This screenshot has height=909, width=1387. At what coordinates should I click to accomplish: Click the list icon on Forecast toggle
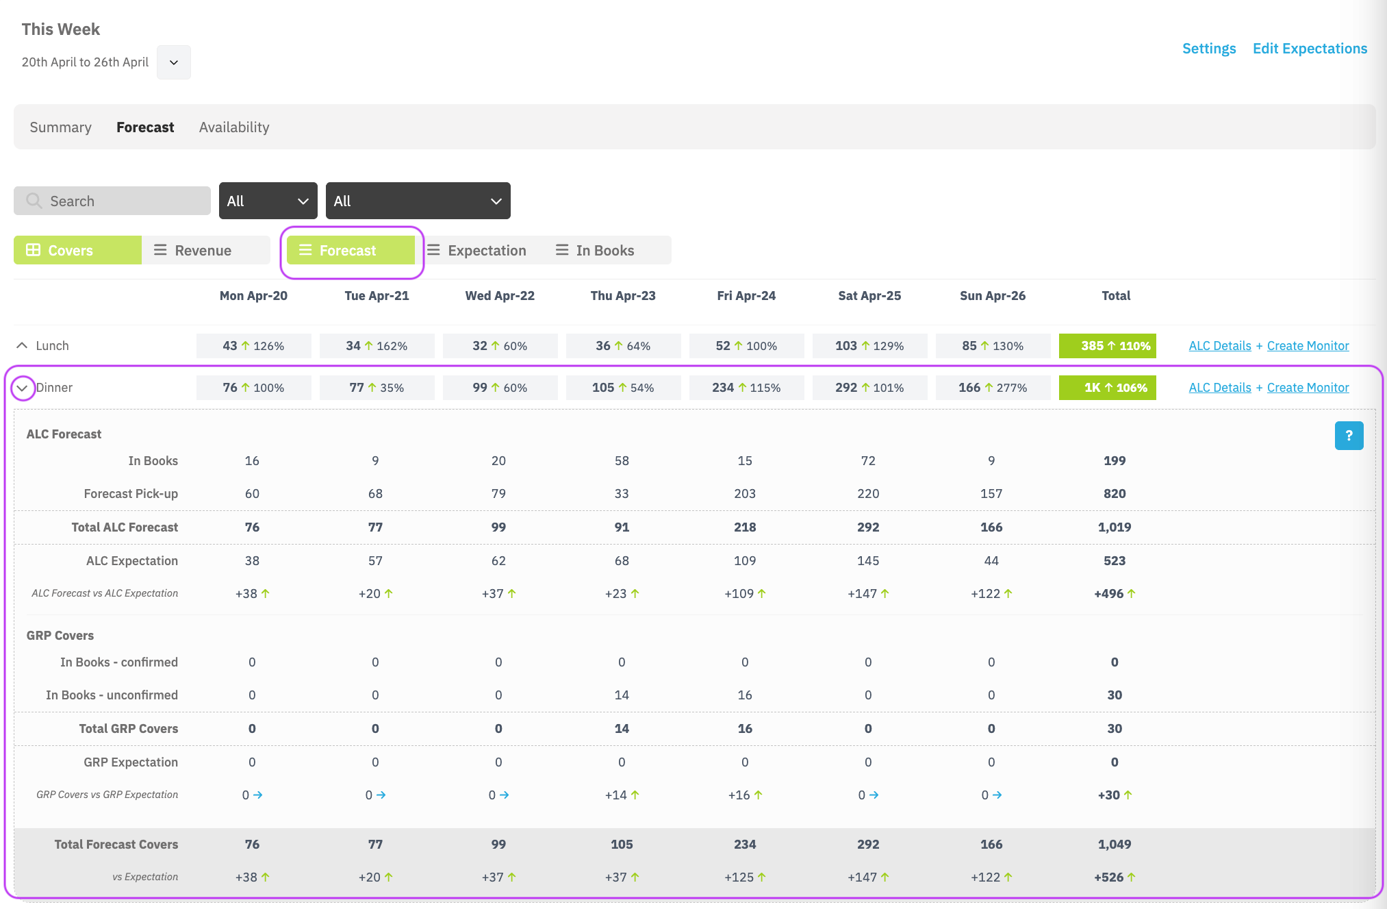click(x=305, y=250)
